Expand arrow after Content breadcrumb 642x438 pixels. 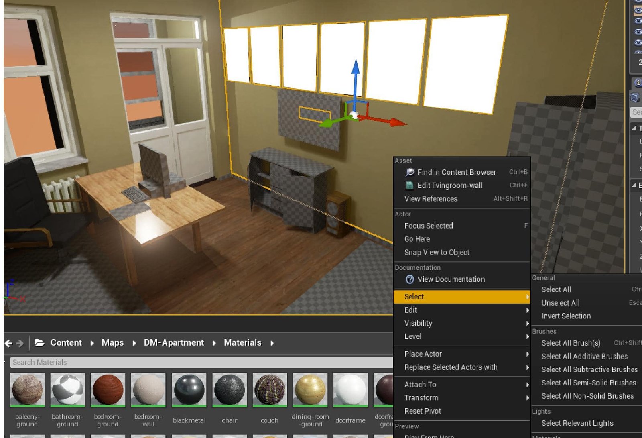[92, 343]
